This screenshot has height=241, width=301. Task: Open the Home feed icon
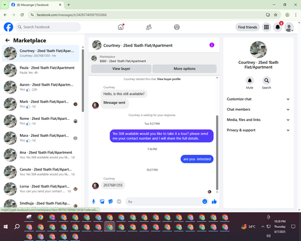coord(120,27)
